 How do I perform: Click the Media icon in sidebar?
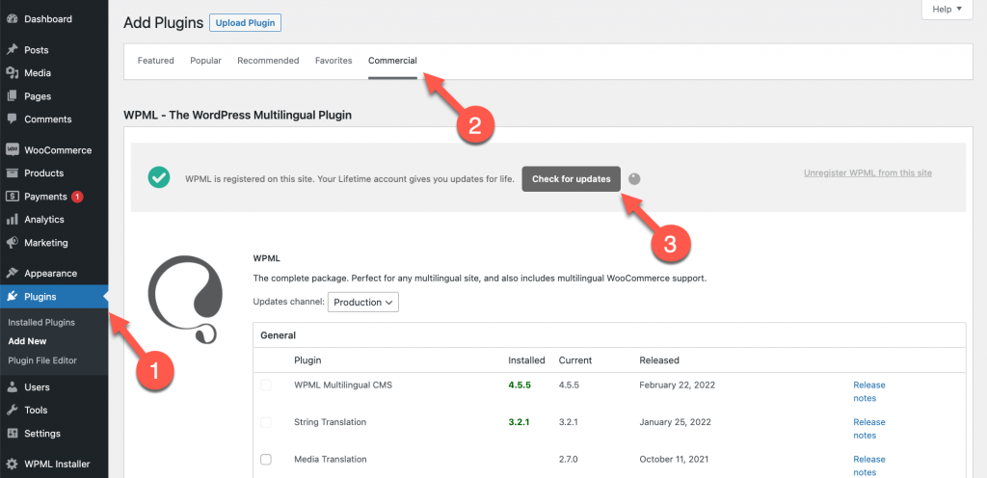click(x=12, y=73)
